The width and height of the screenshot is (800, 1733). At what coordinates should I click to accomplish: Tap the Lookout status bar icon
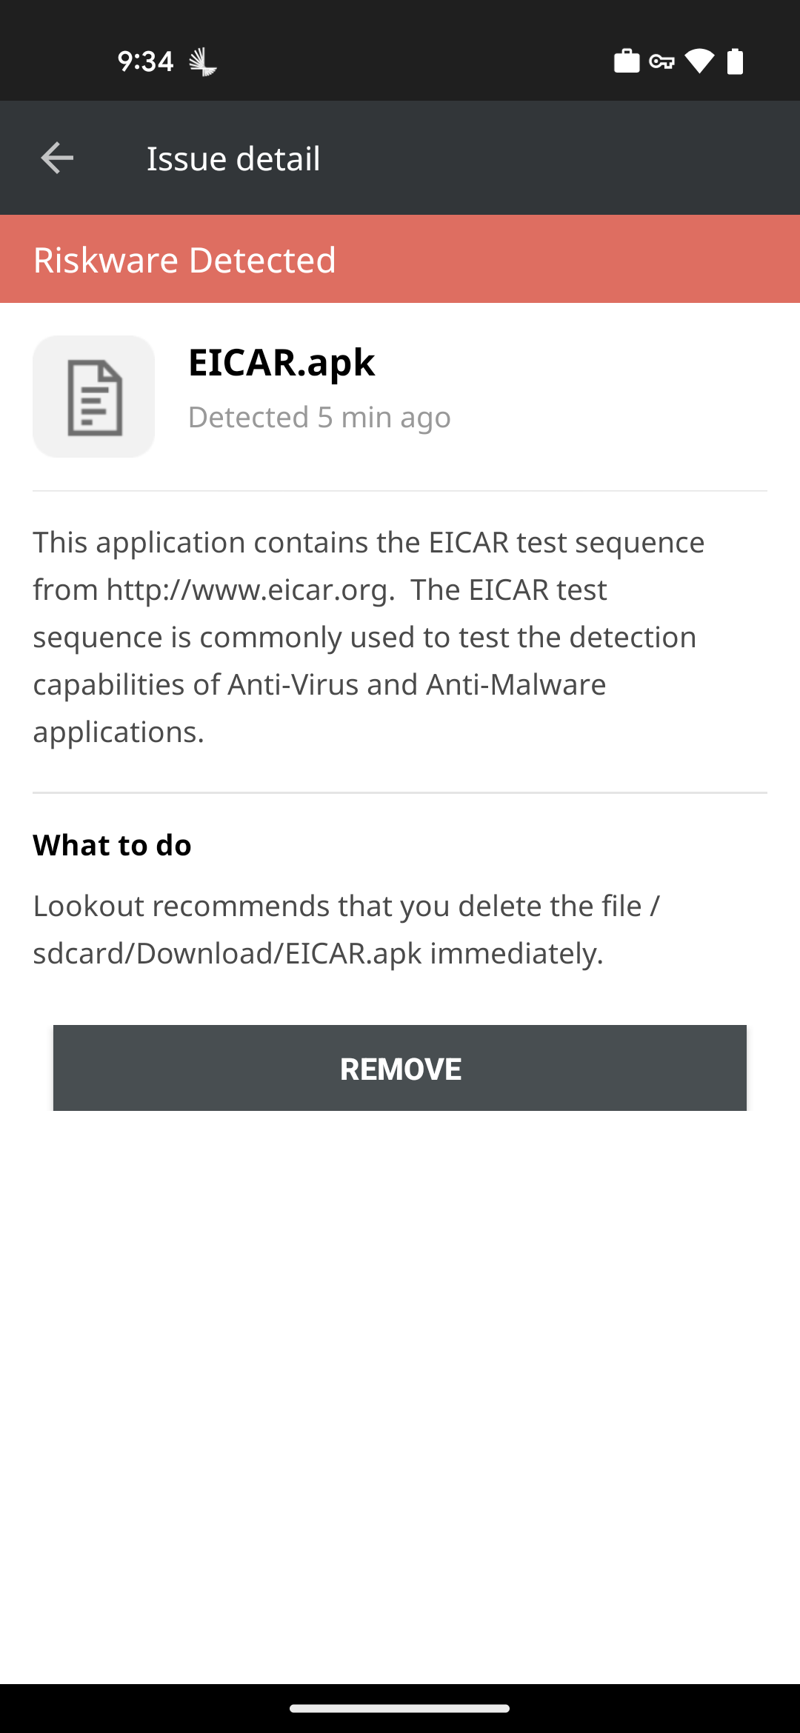pos(202,61)
